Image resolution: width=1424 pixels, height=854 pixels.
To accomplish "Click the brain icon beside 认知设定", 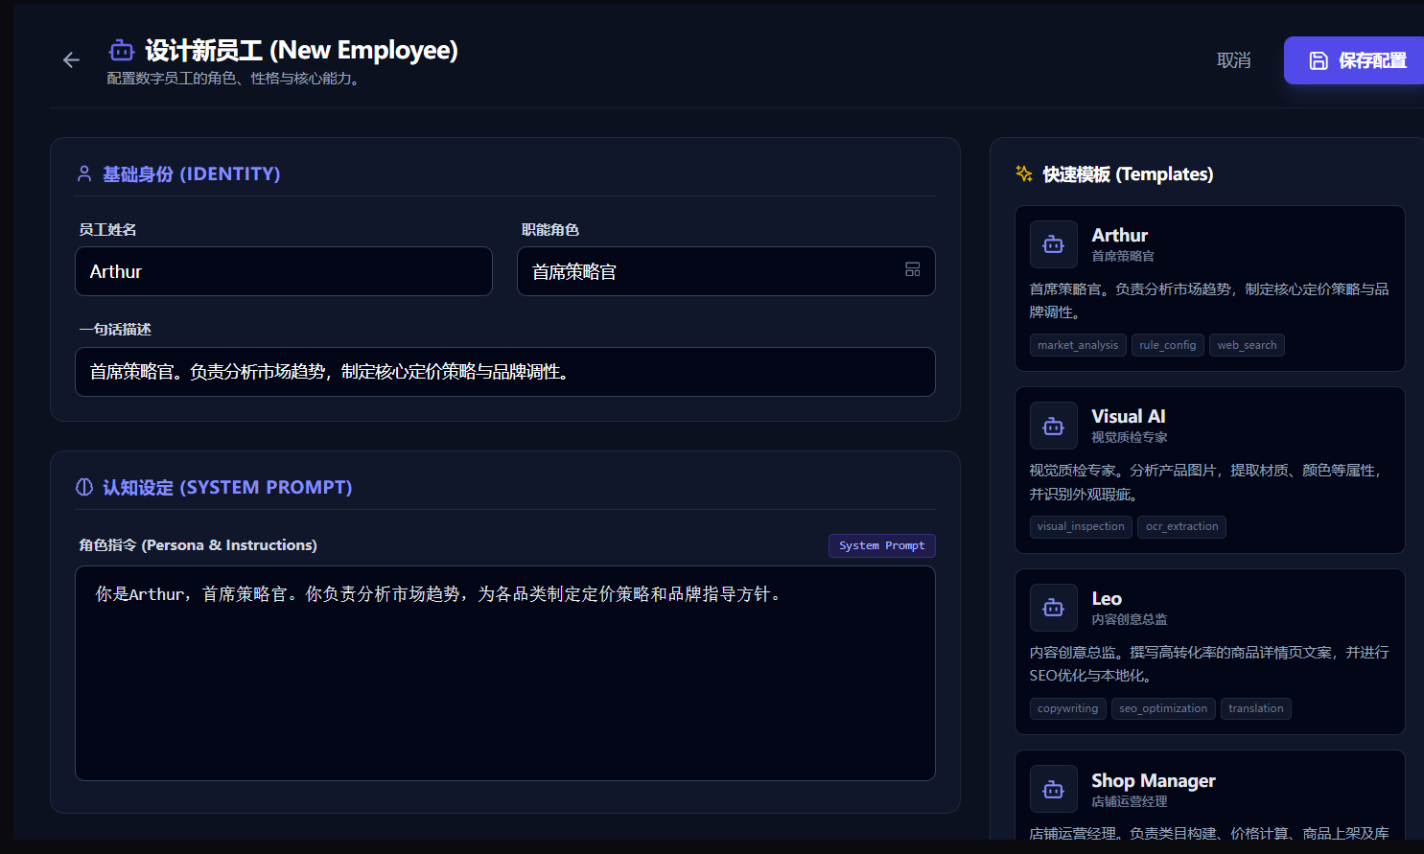I will coord(84,487).
